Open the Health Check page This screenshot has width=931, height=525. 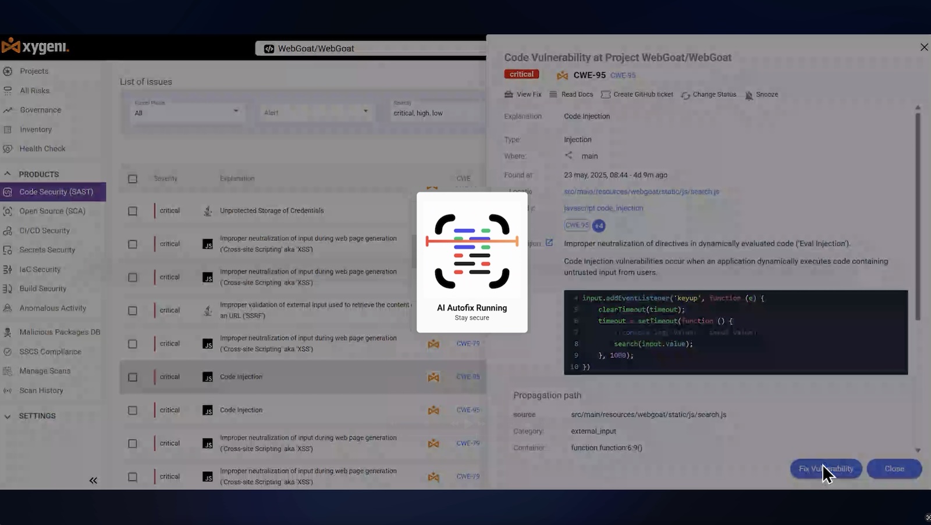pos(42,149)
